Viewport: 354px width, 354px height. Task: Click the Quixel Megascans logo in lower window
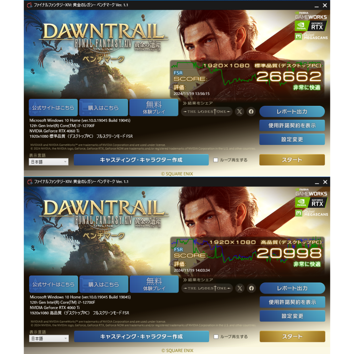[x=312, y=213]
